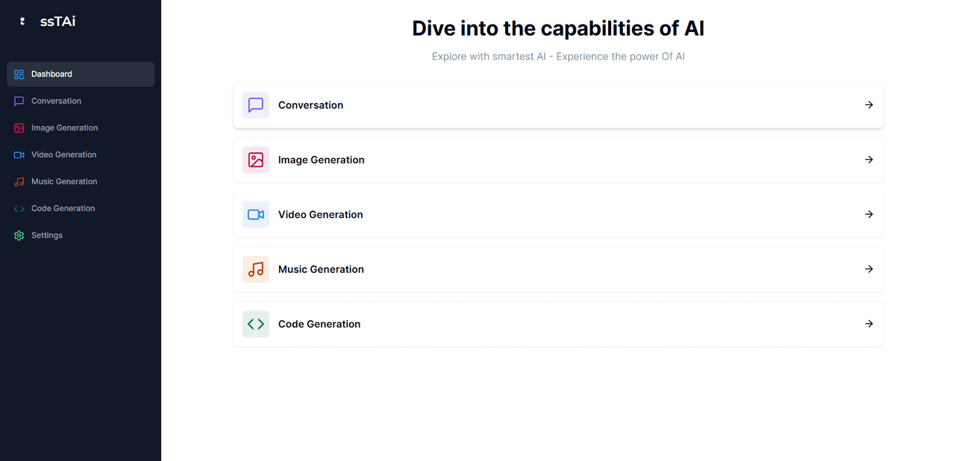This screenshot has width=955, height=461.
Task: Click the Image Generation icon in sidebar
Action: pyautogui.click(x=19, y=128)
